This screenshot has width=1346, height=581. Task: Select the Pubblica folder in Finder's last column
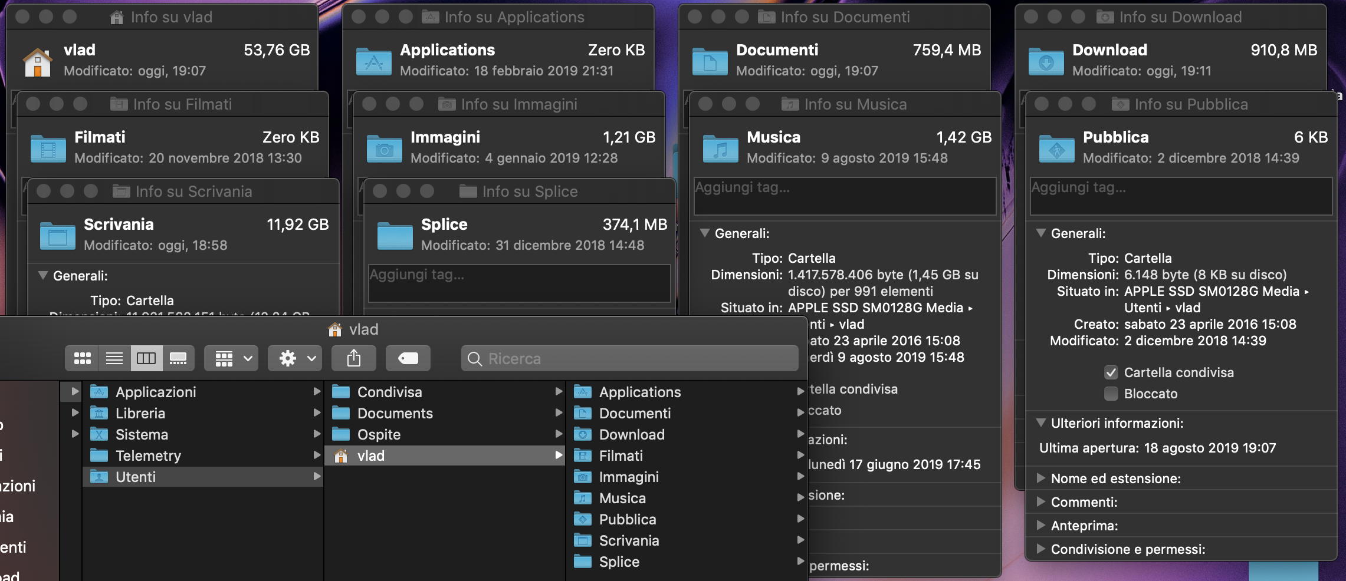[687, 519]
